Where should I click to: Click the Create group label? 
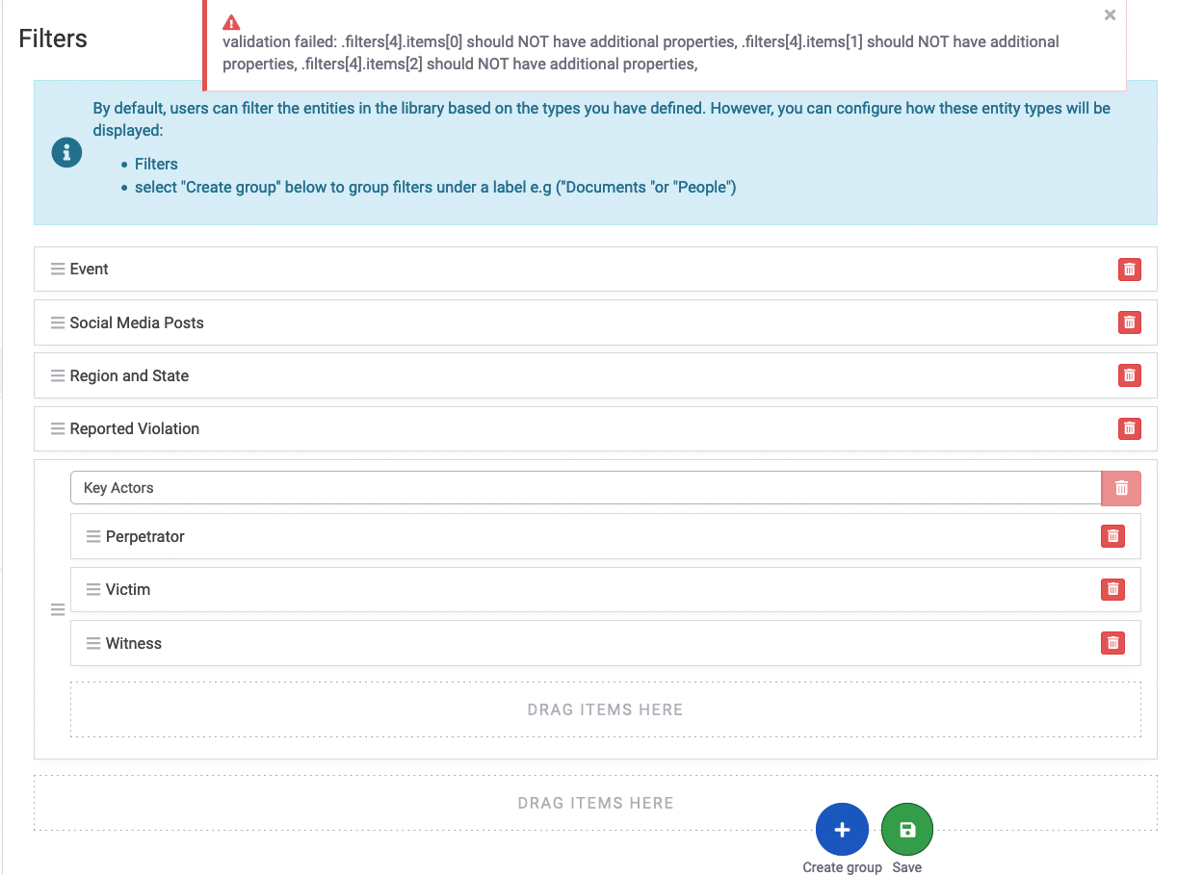coord(842,867)
